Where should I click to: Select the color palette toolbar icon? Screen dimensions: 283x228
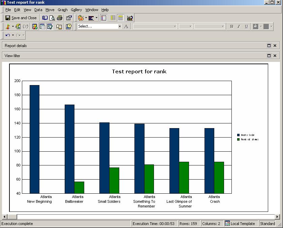point(81,18)
